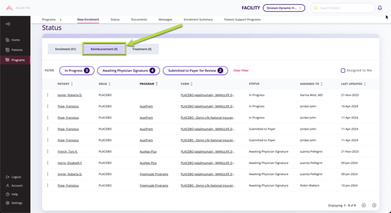
Task: Sort by Program column arrows
Action: [156, 84]
